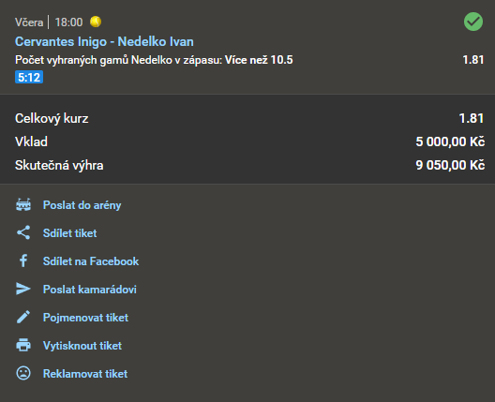Click the 1.81 odds next to bet selection
The image size is (495, 402).
tap(472, 60)
